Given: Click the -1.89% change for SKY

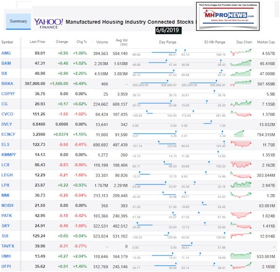Looking at the screenshot, I should coord(80,226).
